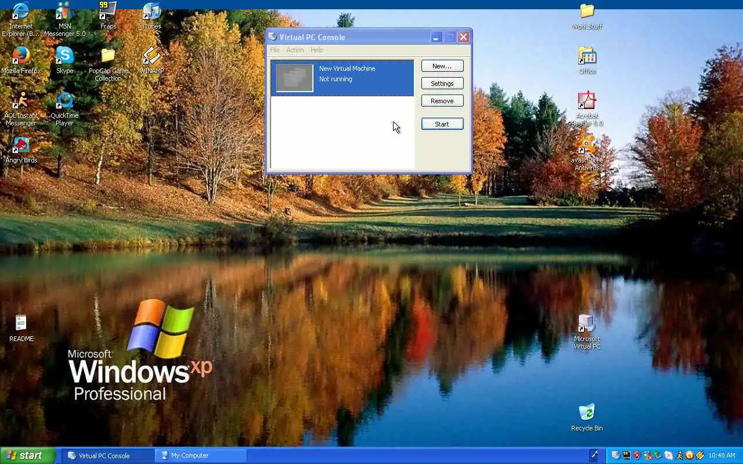
Task: Select the Acrobat Reader 5.0 icon
Action: 587,109
